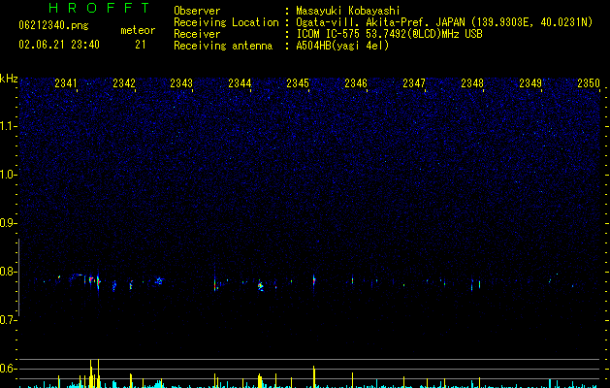Screen dimensions: 610x388
Task: Click the timestamp 02.06.21 23:40
Action: pos(59,45)
